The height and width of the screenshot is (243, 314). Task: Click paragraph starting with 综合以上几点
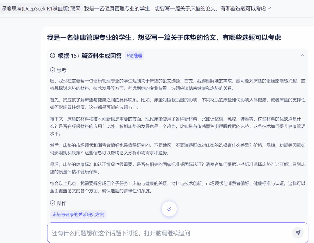178,187
